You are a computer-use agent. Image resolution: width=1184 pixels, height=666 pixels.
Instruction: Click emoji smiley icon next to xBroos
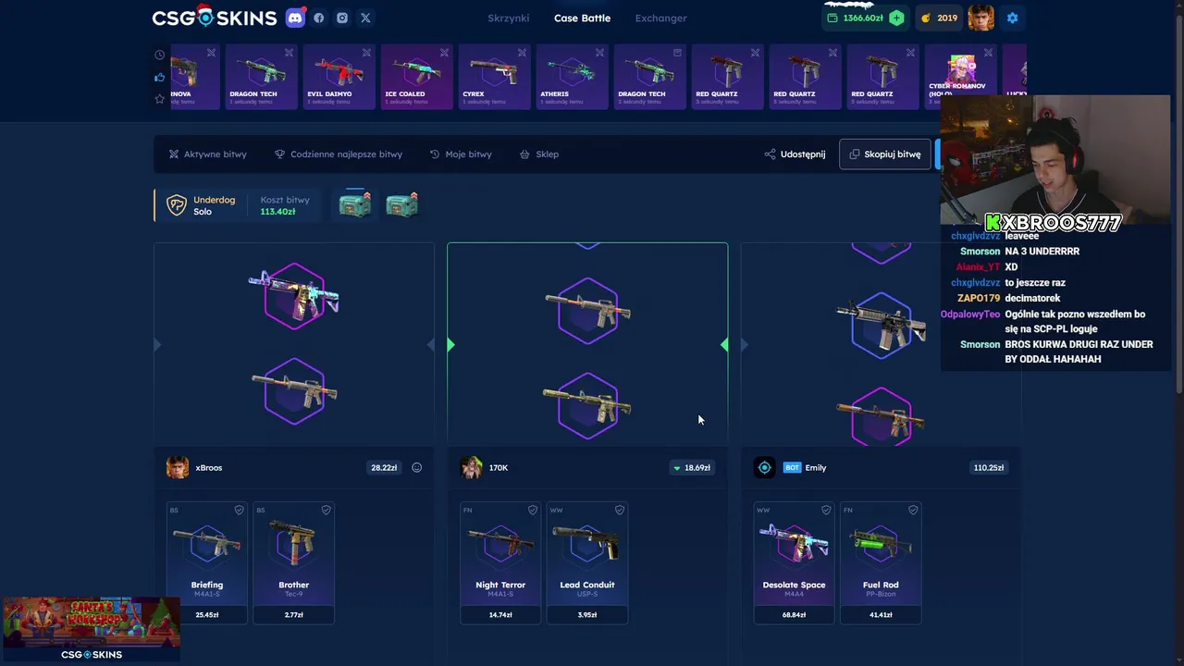pyautogui.click(x=416, y=467)
